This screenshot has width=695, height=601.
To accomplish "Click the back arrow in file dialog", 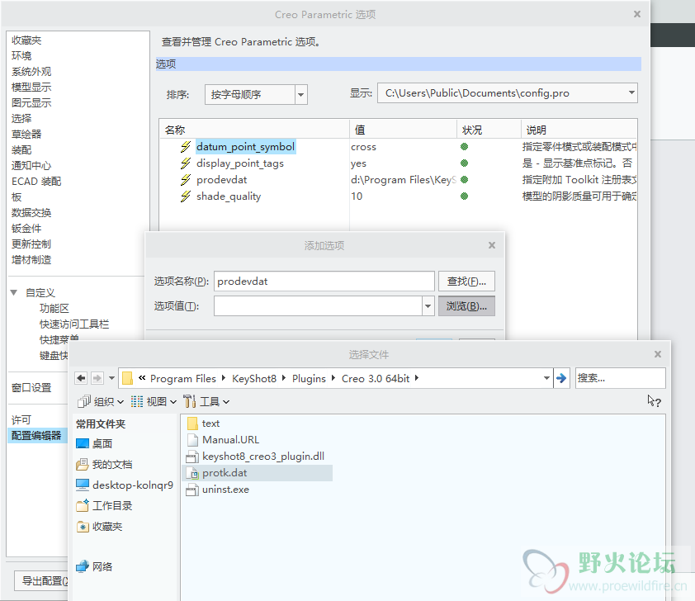I will tap(81, 378).
